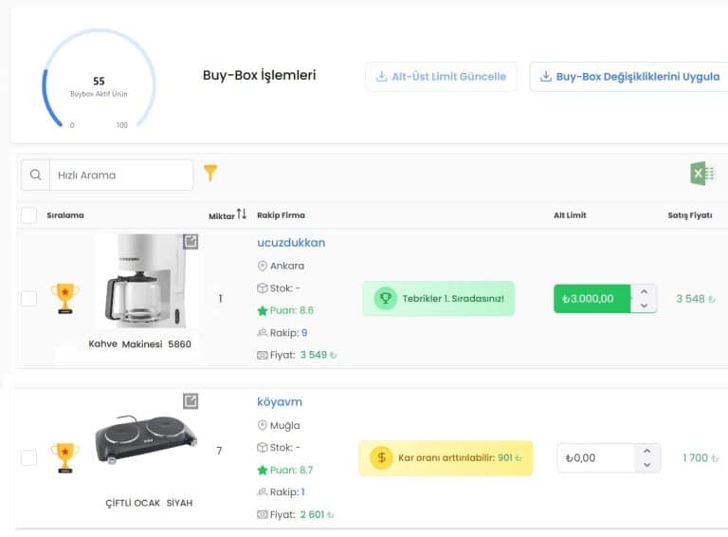Open the edit icon on the ÇİFTLİ OCAK image

click(x=191, y=401)
